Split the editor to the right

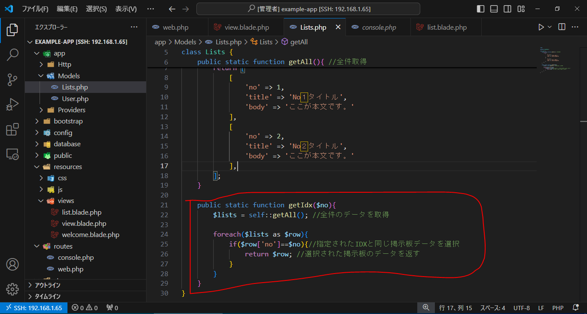click(x=562, y=27)
